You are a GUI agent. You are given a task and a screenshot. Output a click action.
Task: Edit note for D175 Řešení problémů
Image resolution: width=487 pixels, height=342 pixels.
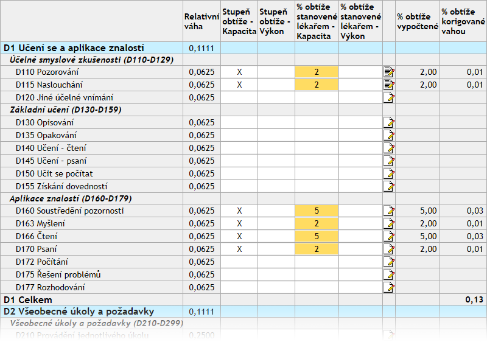[389, 274]
